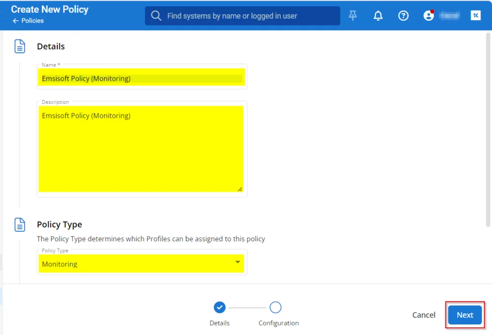
Task: Click the Kaseya logo icon at top right
Action: [476, 16]
